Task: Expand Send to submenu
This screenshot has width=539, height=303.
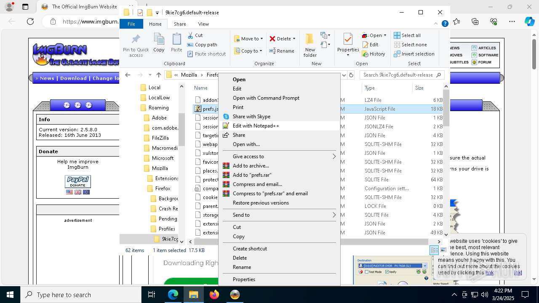Action: coord(280,215)
